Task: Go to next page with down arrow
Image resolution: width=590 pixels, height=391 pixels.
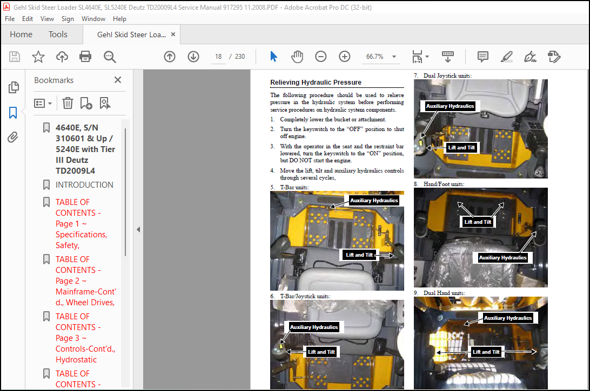Action: point(193,57)
